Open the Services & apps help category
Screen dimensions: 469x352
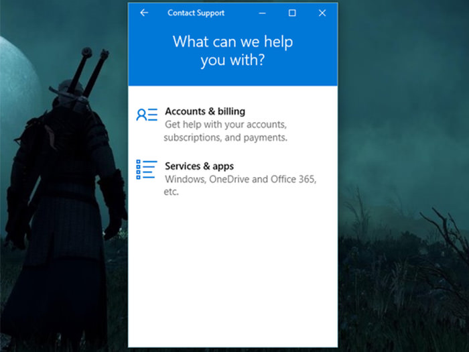click(x=199, y=166)
